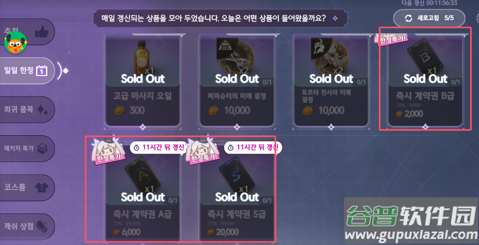The image size is (479, 245).
Task: Click the box icon on 패키지 특가
Action: (42, 148)
